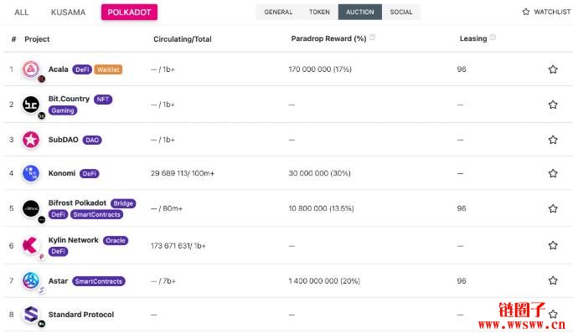Open the WATCHLIST link
The width and height of the screenshot is (573, 333).
(x=546, y=12)
